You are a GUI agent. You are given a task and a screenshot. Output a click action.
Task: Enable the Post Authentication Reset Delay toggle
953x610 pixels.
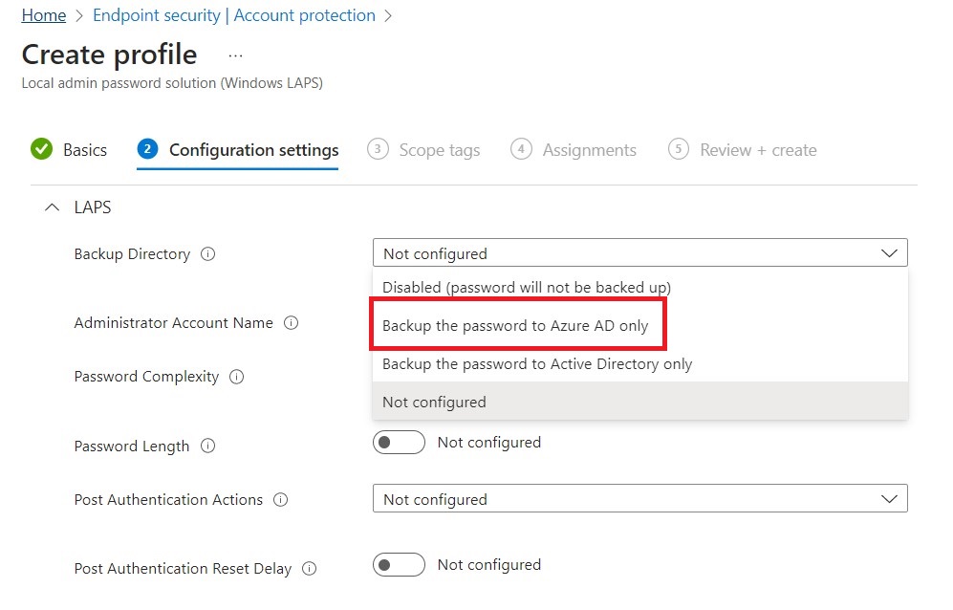click(399, 565)
